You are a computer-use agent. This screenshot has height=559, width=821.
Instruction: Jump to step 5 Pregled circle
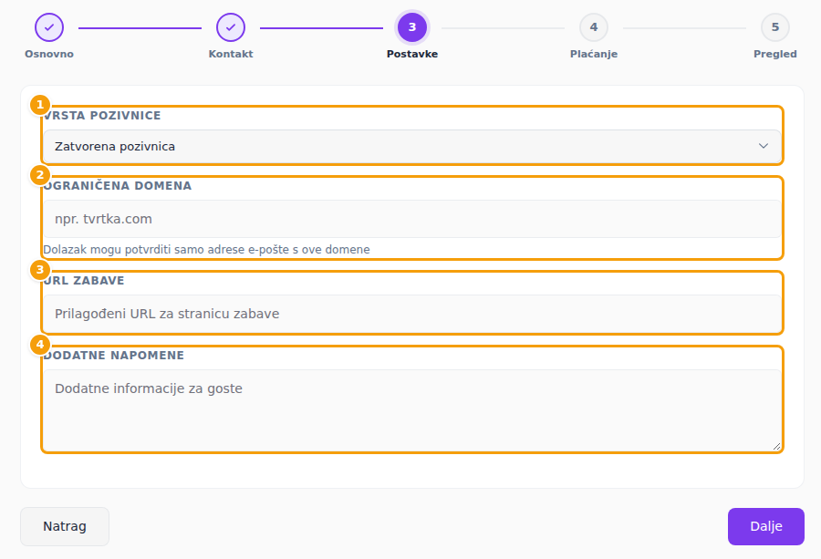tap(775, 27)
